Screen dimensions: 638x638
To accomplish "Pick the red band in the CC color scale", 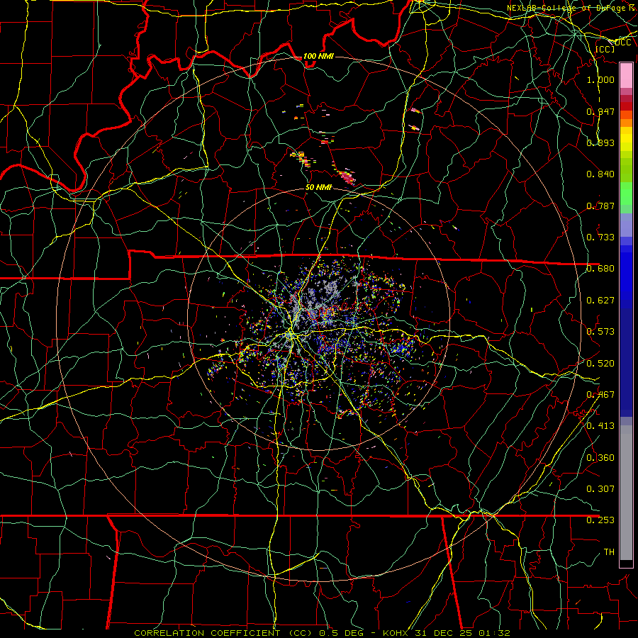I will tap(626, 106).
